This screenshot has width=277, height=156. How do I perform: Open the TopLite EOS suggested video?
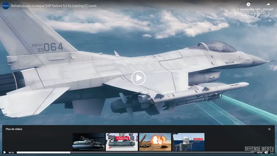[x=188, y=142]
